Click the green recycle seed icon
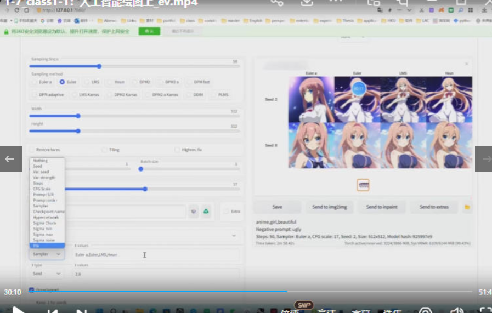The image size is (492, 313). point(206,211)
